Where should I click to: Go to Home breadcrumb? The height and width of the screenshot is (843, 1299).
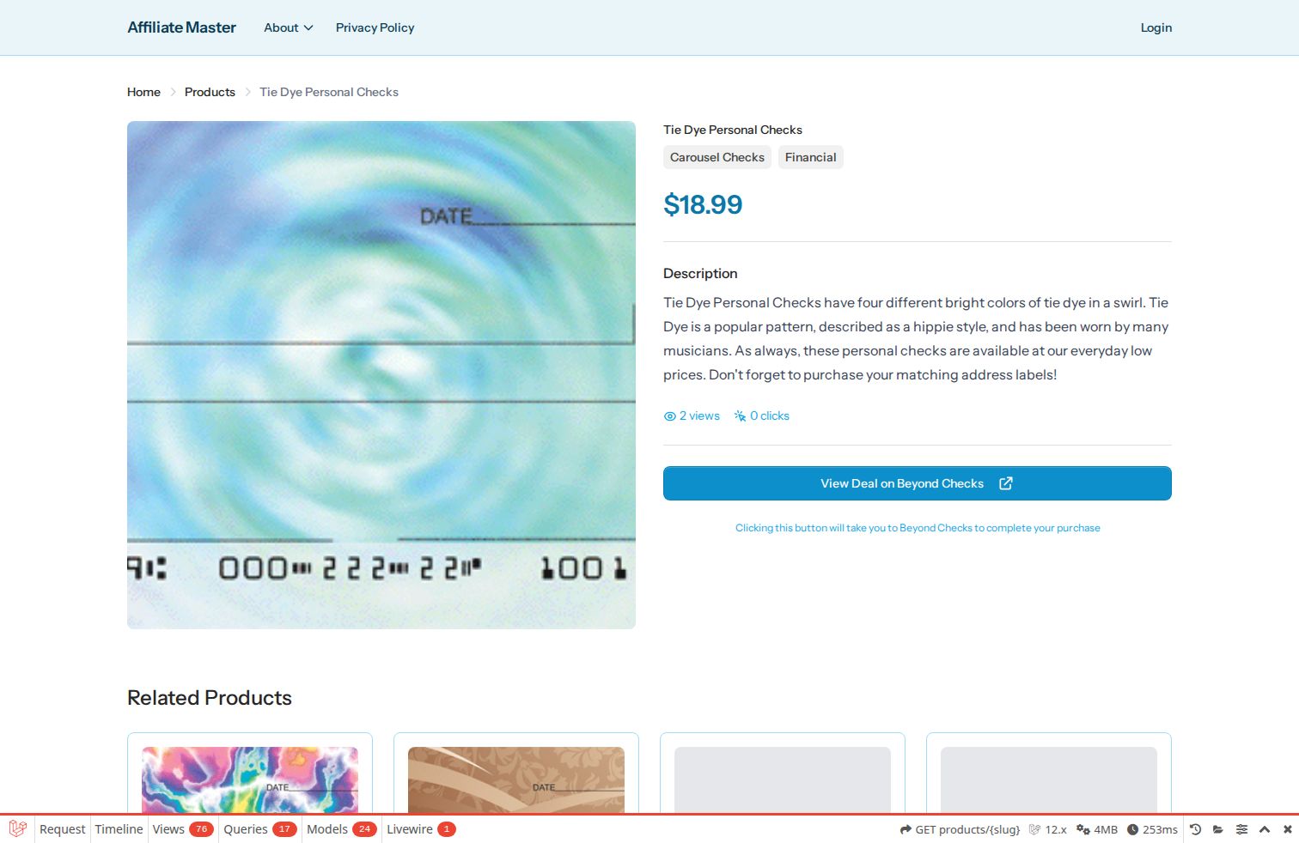(x=143, y=92)
